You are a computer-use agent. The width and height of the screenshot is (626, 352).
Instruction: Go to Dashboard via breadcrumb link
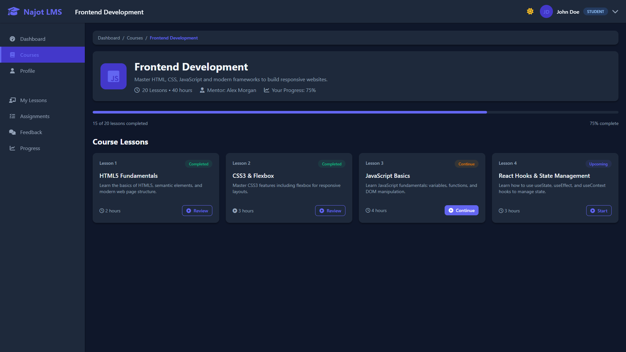tap(109, 38)
